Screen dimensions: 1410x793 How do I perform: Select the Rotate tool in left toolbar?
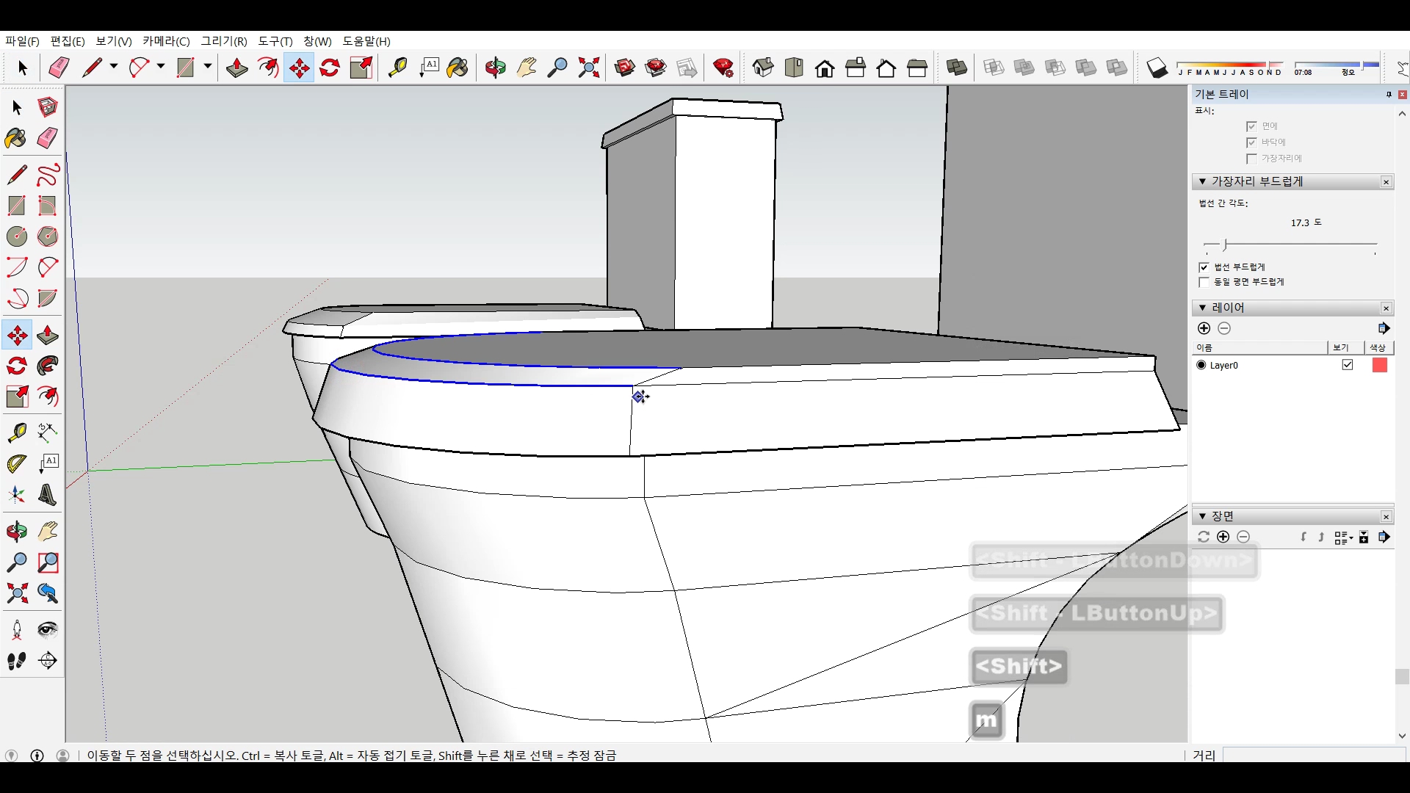click(x=17, y=366)
